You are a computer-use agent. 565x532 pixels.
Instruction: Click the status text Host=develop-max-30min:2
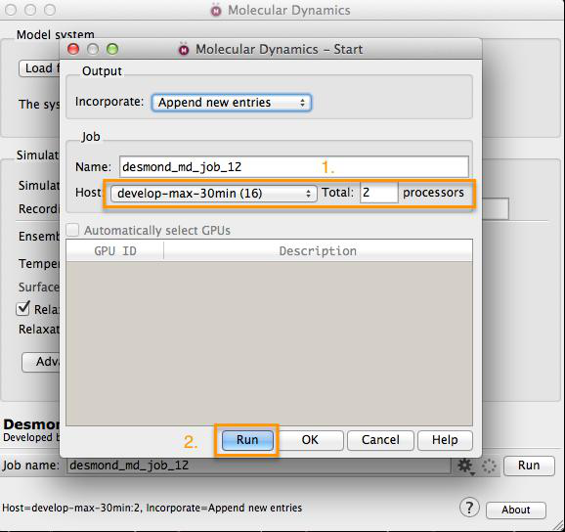72,508
